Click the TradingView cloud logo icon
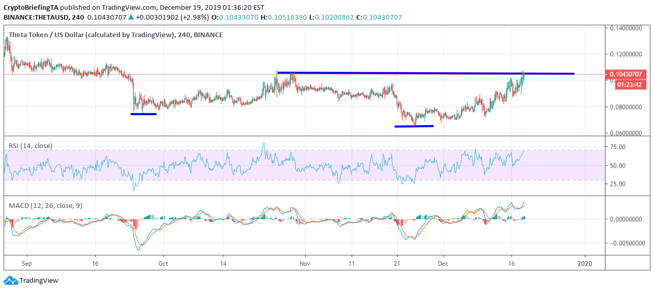The image size is (654, 291). [10, 281]
